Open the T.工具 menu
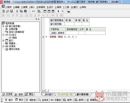Viewport: 130px width, 103px height. (66, 7)
